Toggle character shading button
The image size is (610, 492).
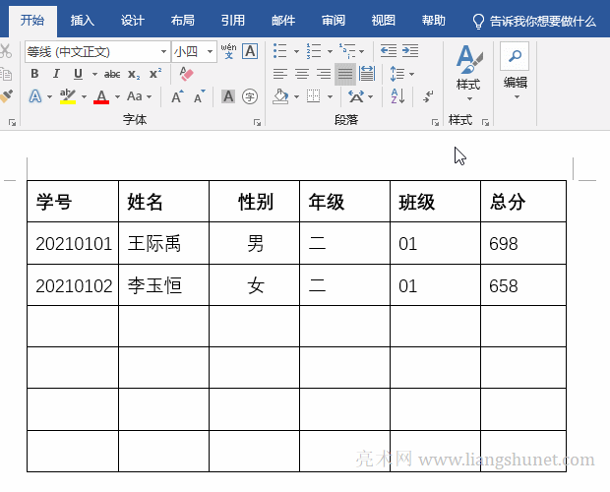coord(228,96)
